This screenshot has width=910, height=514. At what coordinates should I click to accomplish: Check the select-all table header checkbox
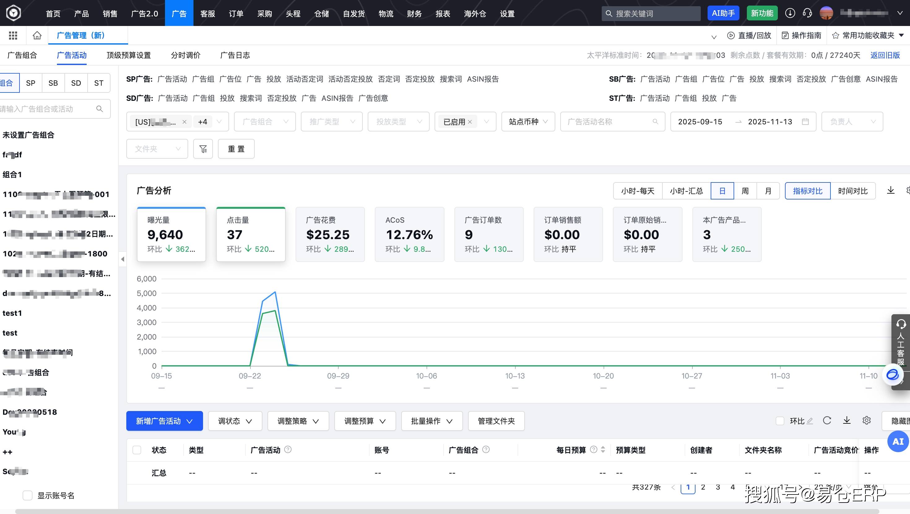point(137,450)
